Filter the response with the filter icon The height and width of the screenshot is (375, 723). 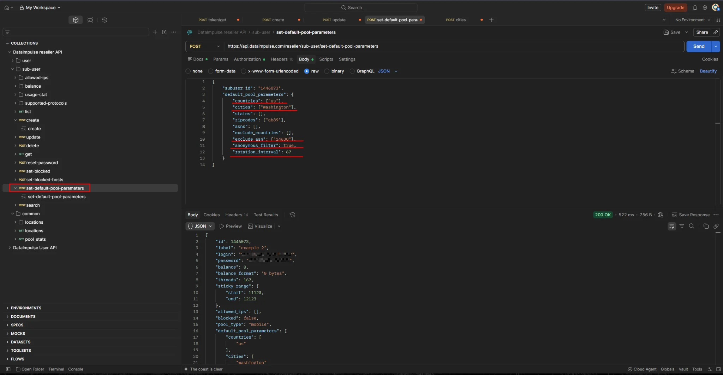tap(682, 226)
